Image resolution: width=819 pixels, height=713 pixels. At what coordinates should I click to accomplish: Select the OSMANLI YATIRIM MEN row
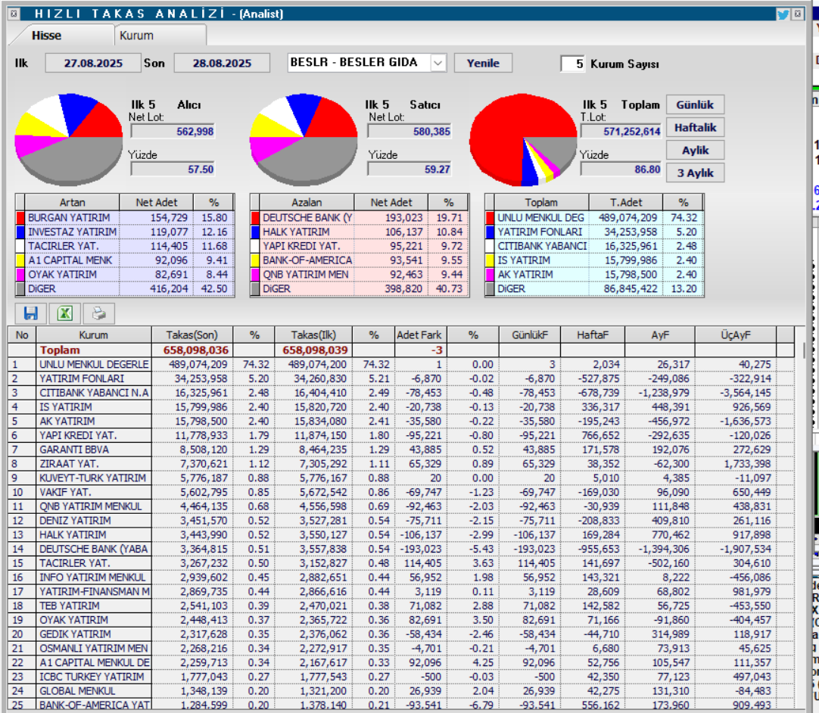[x=401, y=648]
